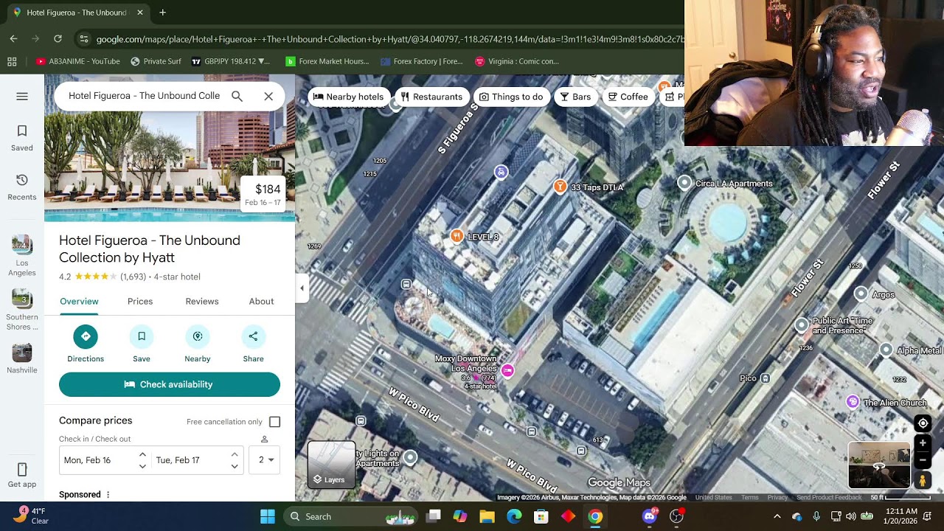Image resolution: width=944 pixels, height=531 pixels.
Task: Click the 33 Taps DTLA map pin
Action: tap(560, 187)
